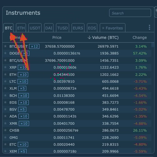Click the ×5 badge beside BSV
Image resolution: width=157 pixels, height=157 pixels.
(x=22, y=109)
